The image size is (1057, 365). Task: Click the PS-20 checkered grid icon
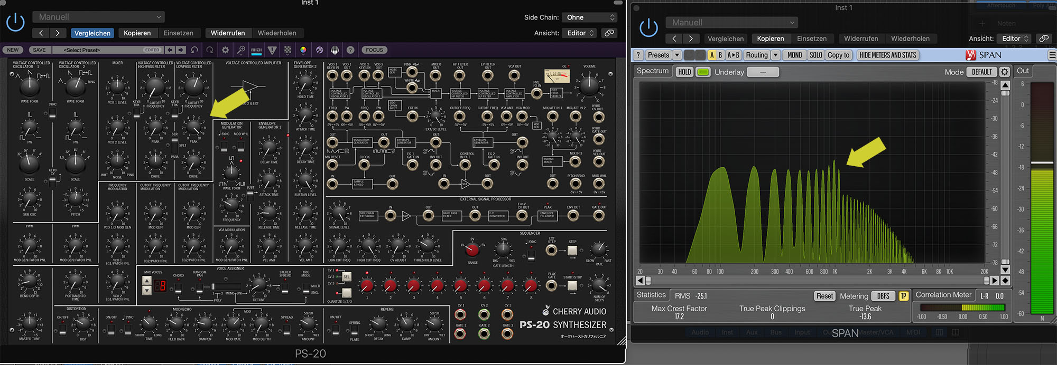(x=288, y=50)
